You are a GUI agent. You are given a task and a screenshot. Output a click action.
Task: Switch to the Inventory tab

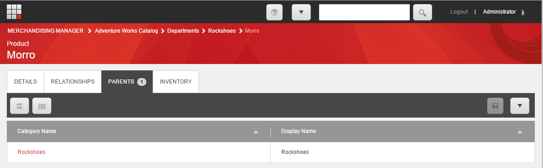click(x=175, y=82)
